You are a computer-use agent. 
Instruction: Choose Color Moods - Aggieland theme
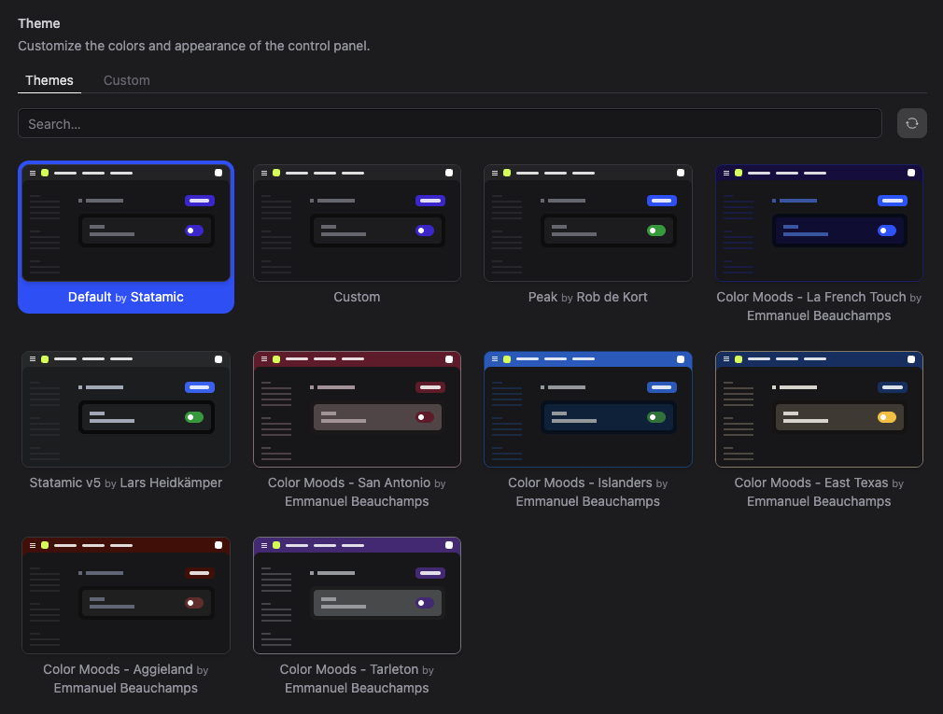[x=126, y=595]
